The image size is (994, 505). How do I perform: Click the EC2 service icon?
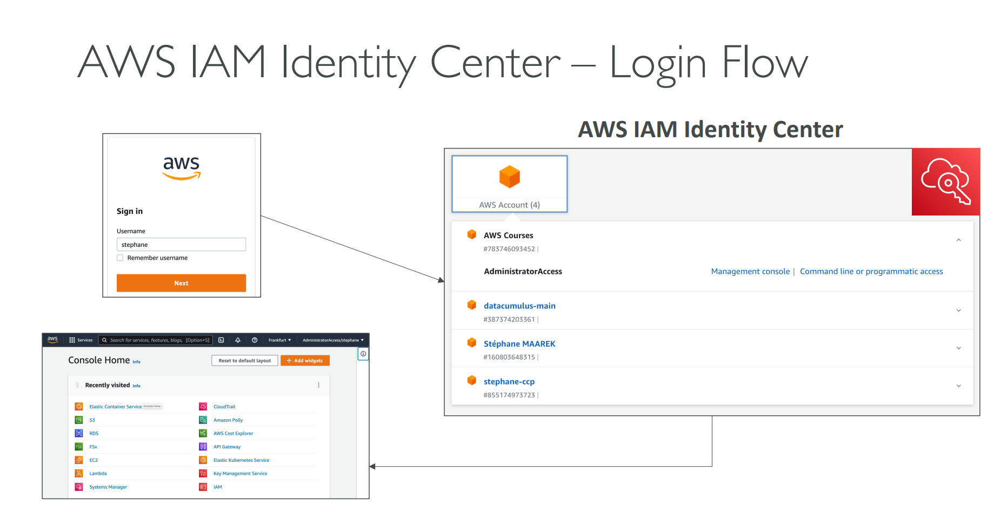79,460
